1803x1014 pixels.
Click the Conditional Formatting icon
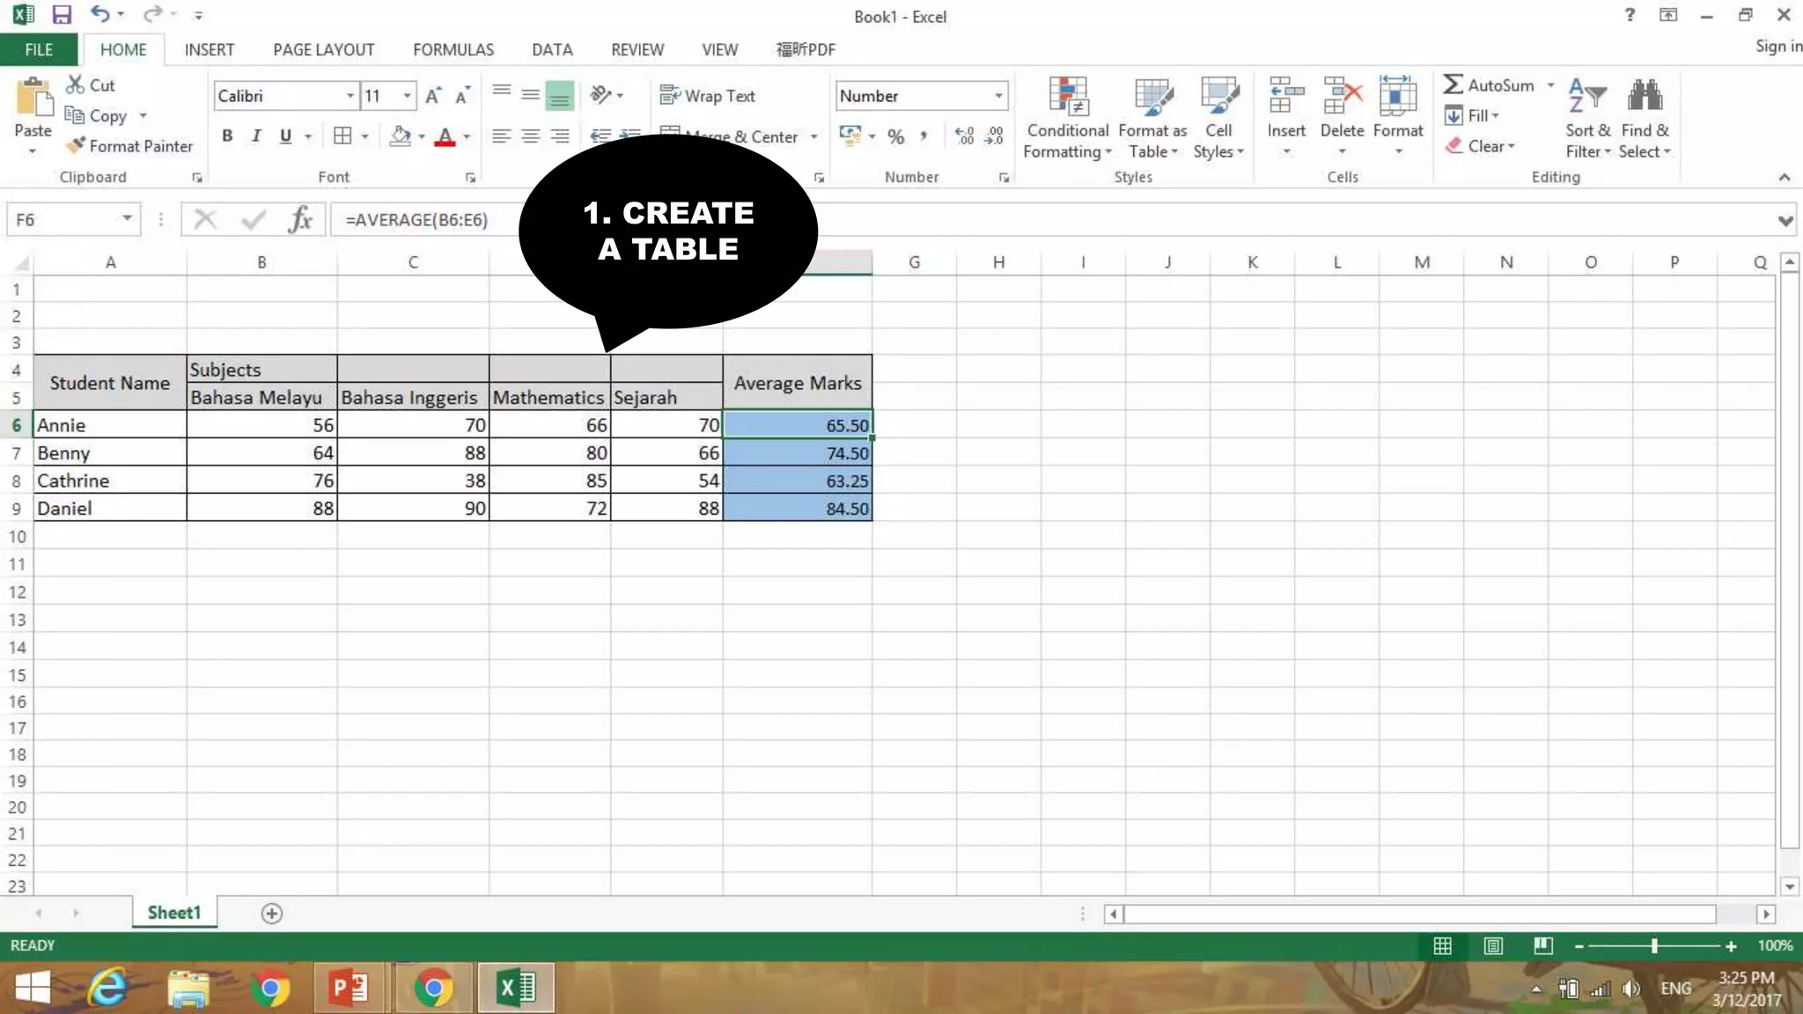[1068, 98]
